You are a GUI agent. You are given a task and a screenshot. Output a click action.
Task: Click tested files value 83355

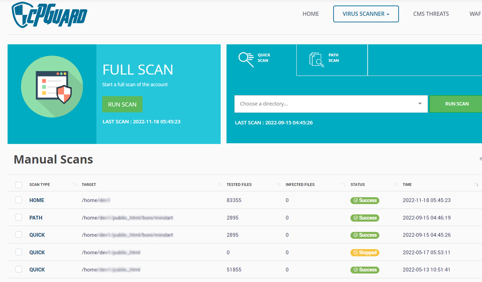click(x=234, y=200)
